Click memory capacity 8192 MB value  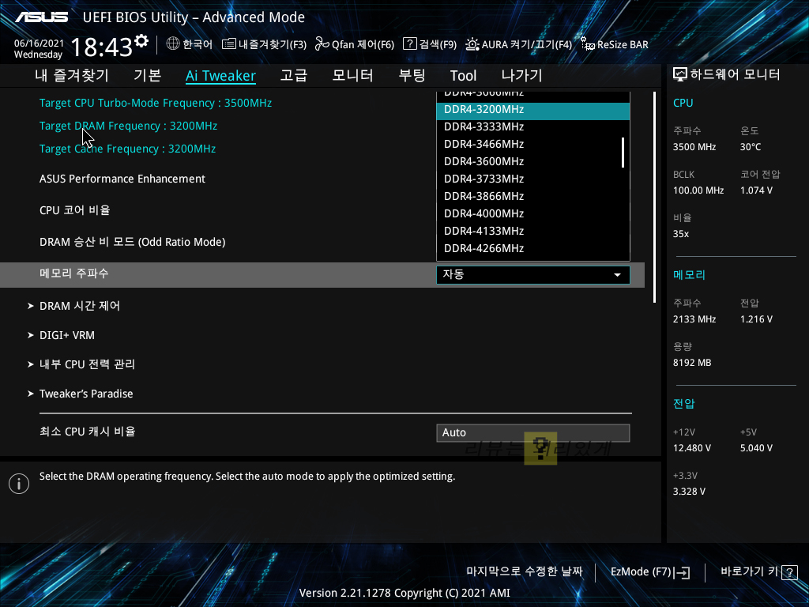[692, 363]
